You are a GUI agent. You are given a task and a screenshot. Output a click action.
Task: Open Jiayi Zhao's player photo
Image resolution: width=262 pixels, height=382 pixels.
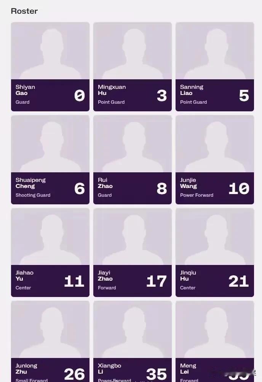point(133,236)
